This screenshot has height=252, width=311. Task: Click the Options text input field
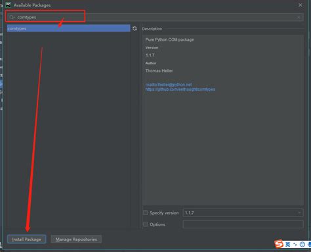tap(243, 224)
